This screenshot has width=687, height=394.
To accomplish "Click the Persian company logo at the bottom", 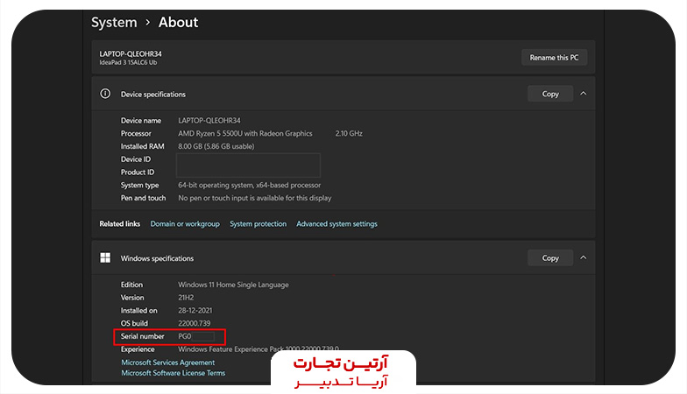I will tap(343, 370).
